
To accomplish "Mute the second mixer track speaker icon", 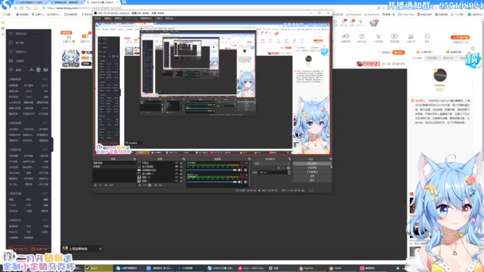I will coord(240,182).
